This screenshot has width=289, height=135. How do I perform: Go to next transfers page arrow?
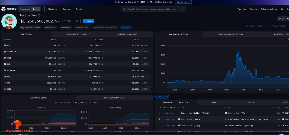pyautogui.click(x=187, y=102)
